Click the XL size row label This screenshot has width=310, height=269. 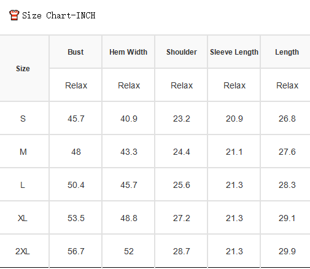[23, 218]
